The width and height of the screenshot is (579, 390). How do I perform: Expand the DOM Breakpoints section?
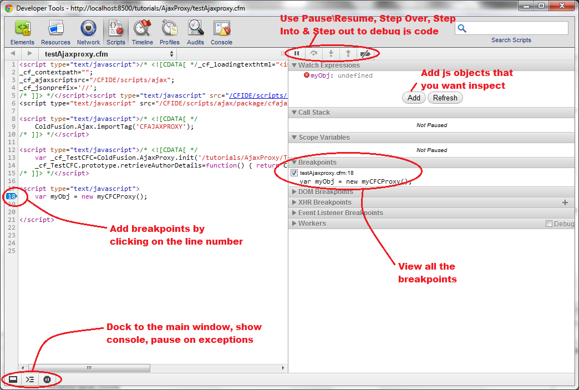point(322,192)
